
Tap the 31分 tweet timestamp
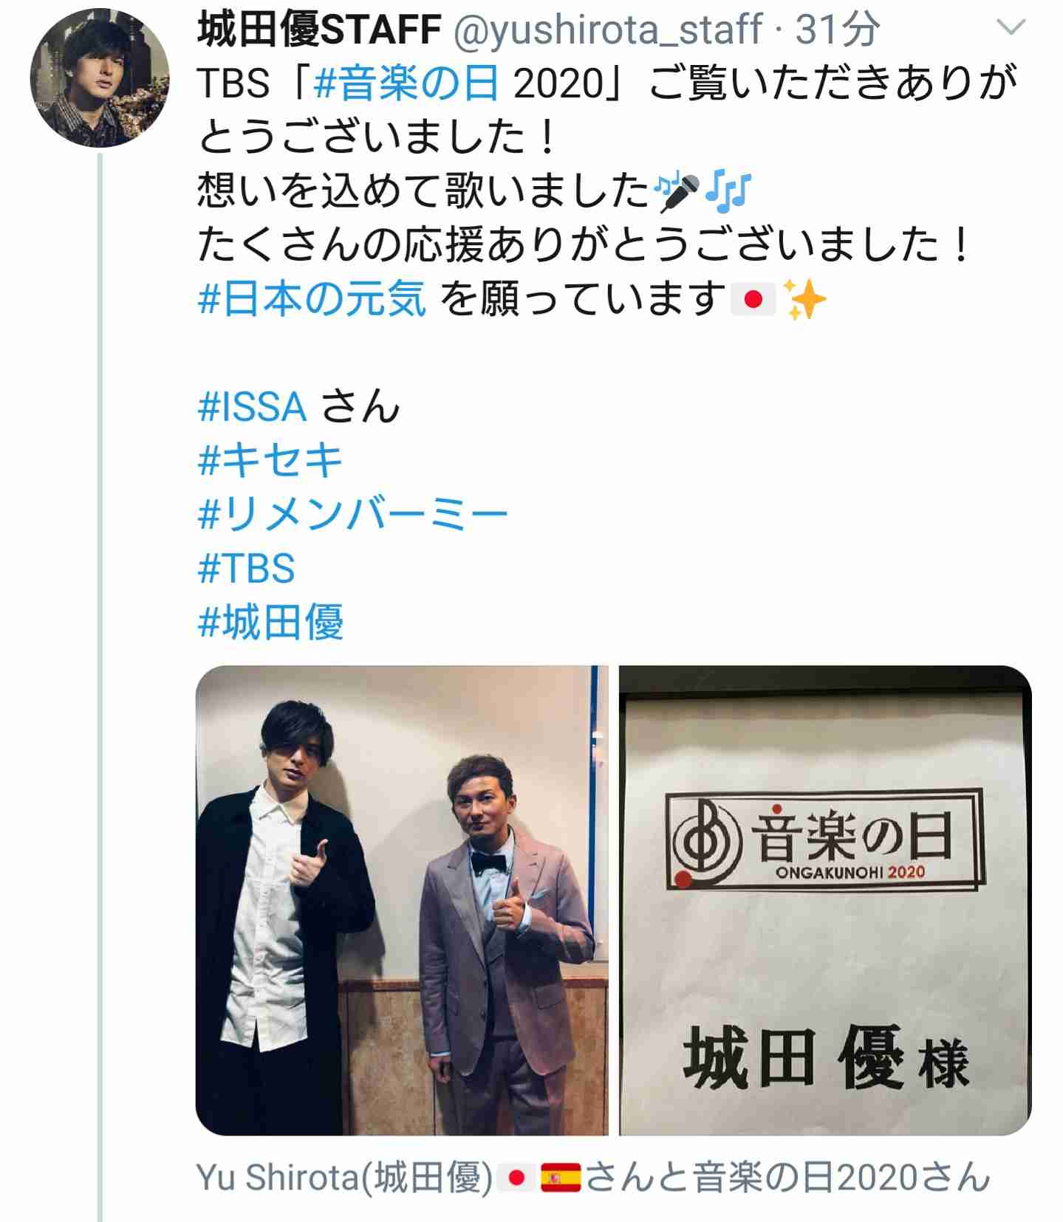pyautogui.click(x=838, y=30)
